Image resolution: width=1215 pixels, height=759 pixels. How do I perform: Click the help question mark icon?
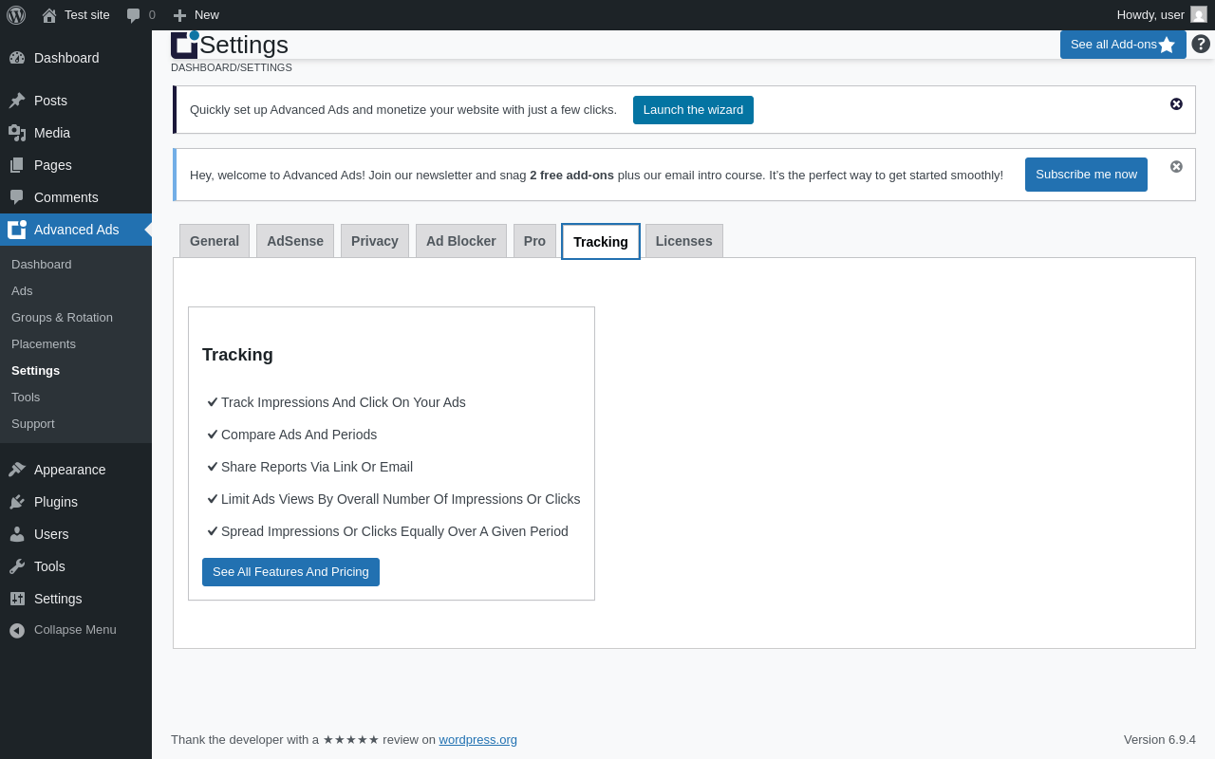(1201, 44)
